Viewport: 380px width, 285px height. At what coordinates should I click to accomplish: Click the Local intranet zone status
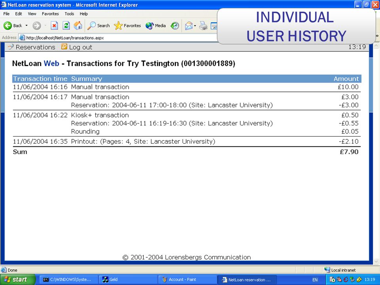pos(340,270)
